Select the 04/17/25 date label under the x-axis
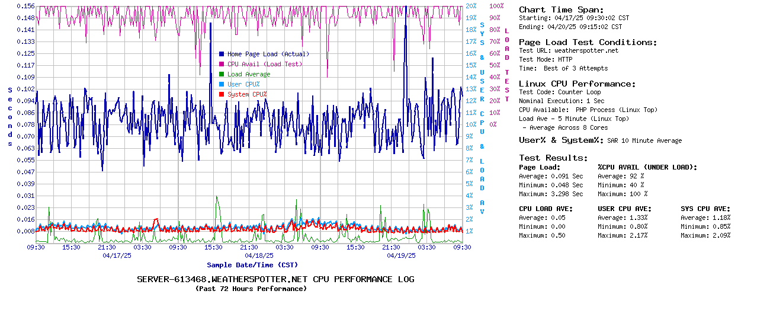The height and width of the screenshot is (326, 770). 117,255
